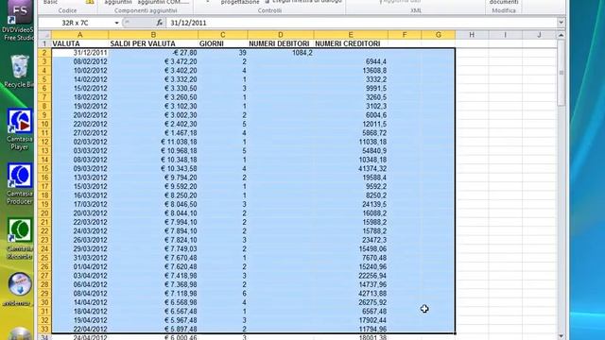This screenshot has width=605, height=340.
Task: Select column J header
Action: pos(539,35)
